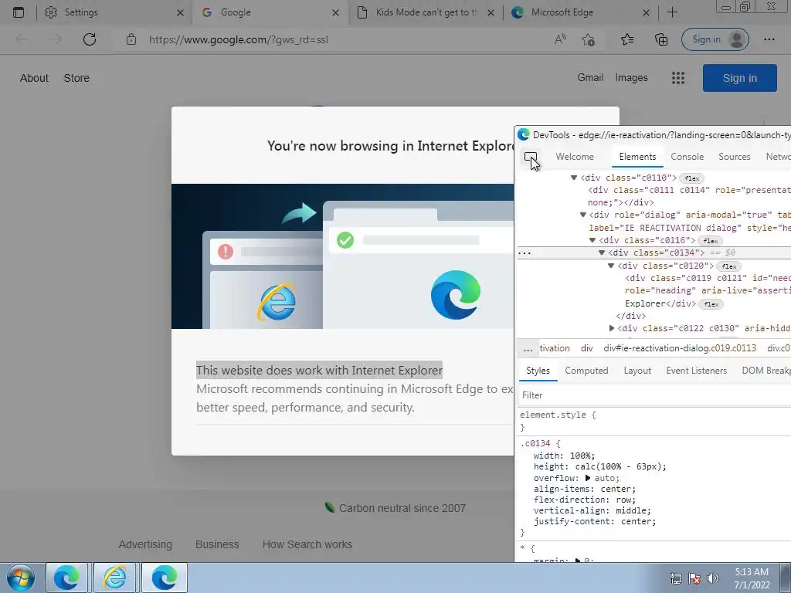Toggle flex badge after Explorer closing div
This screenshot has height=593, width=791.
711,304
